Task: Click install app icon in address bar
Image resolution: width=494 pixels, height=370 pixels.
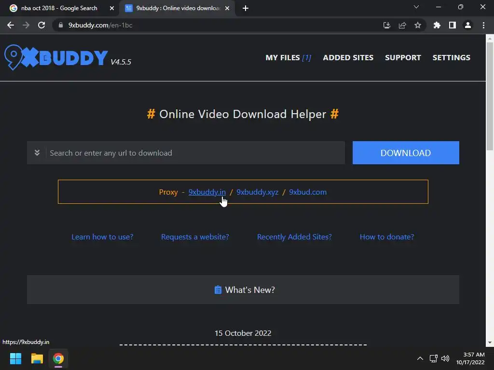Action: 386,25
